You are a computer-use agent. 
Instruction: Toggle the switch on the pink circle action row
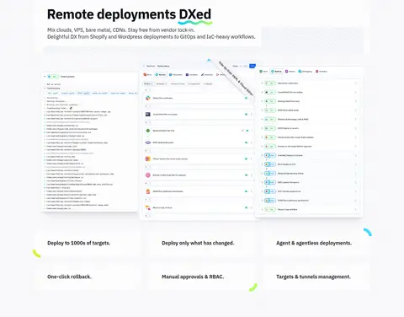click(x=247, y=175)
